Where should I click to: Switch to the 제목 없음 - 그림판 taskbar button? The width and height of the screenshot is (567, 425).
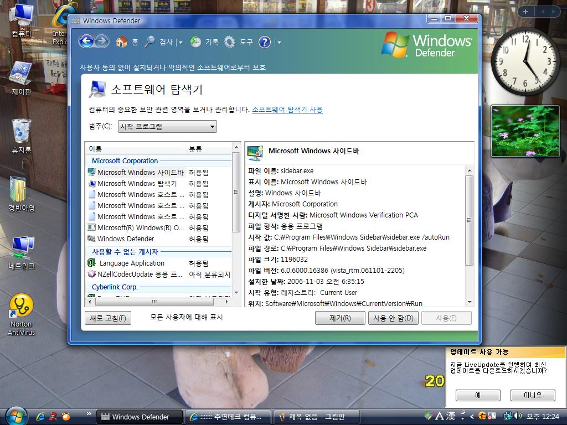coord(317,417)
